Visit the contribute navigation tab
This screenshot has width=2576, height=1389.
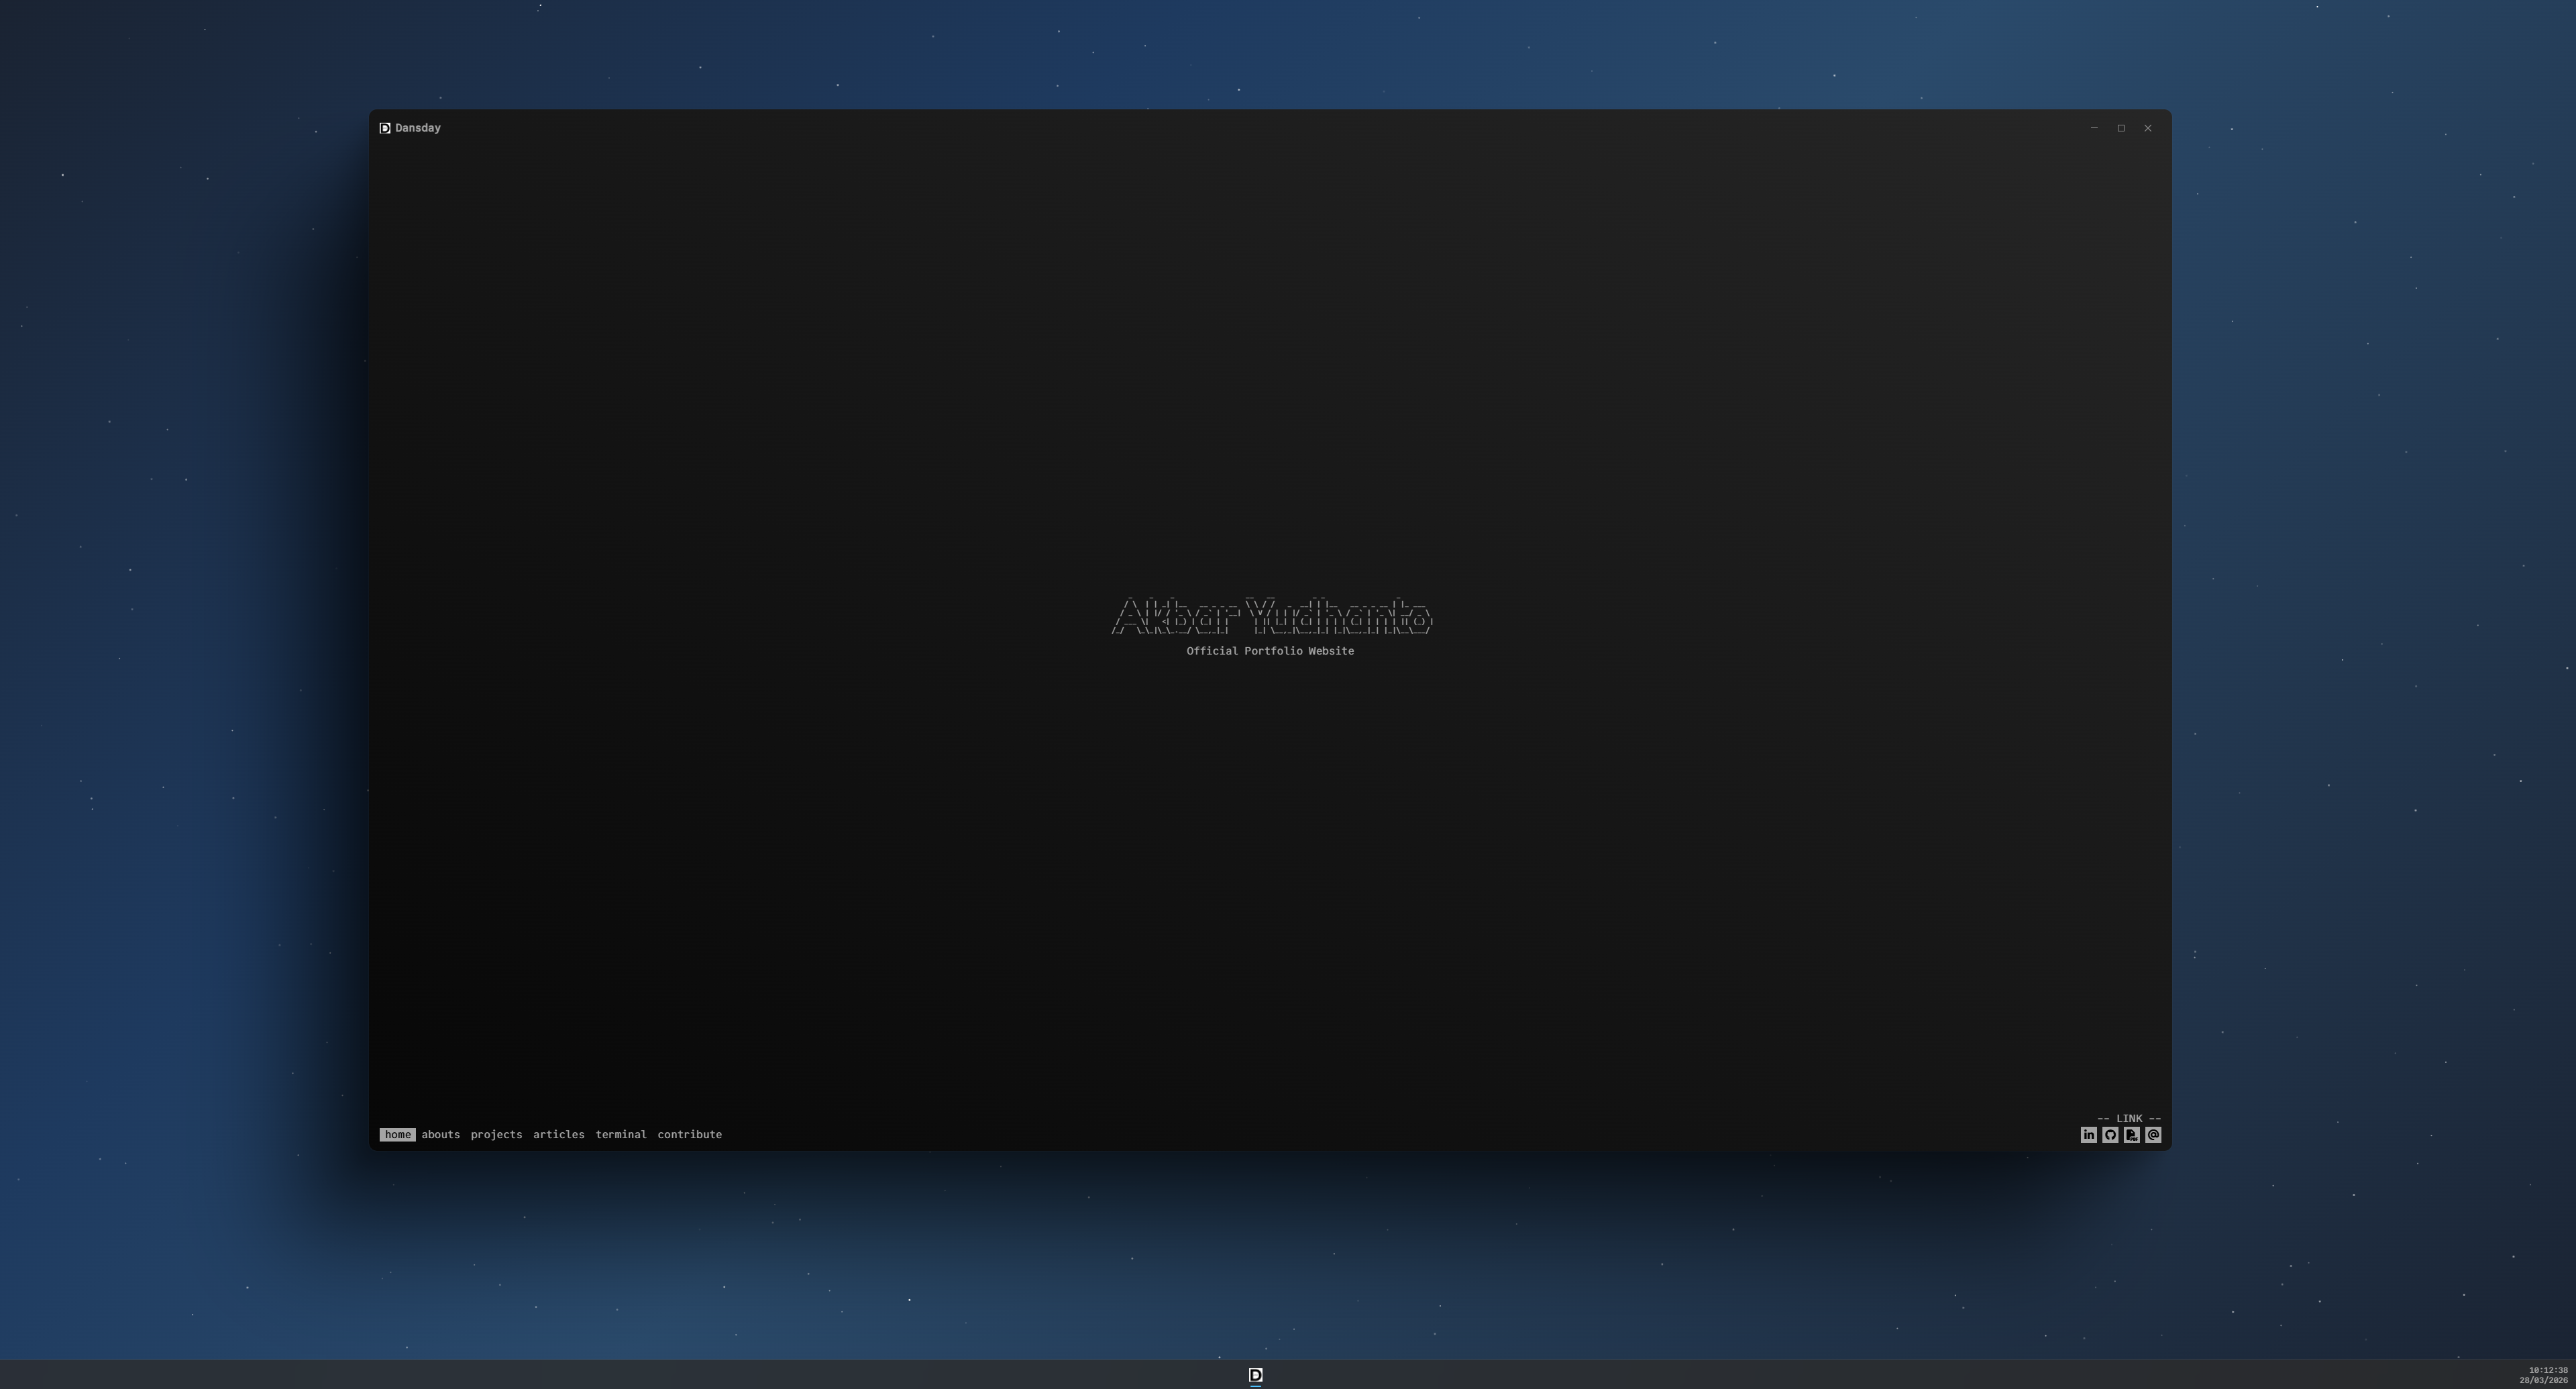coord(690,1135)
